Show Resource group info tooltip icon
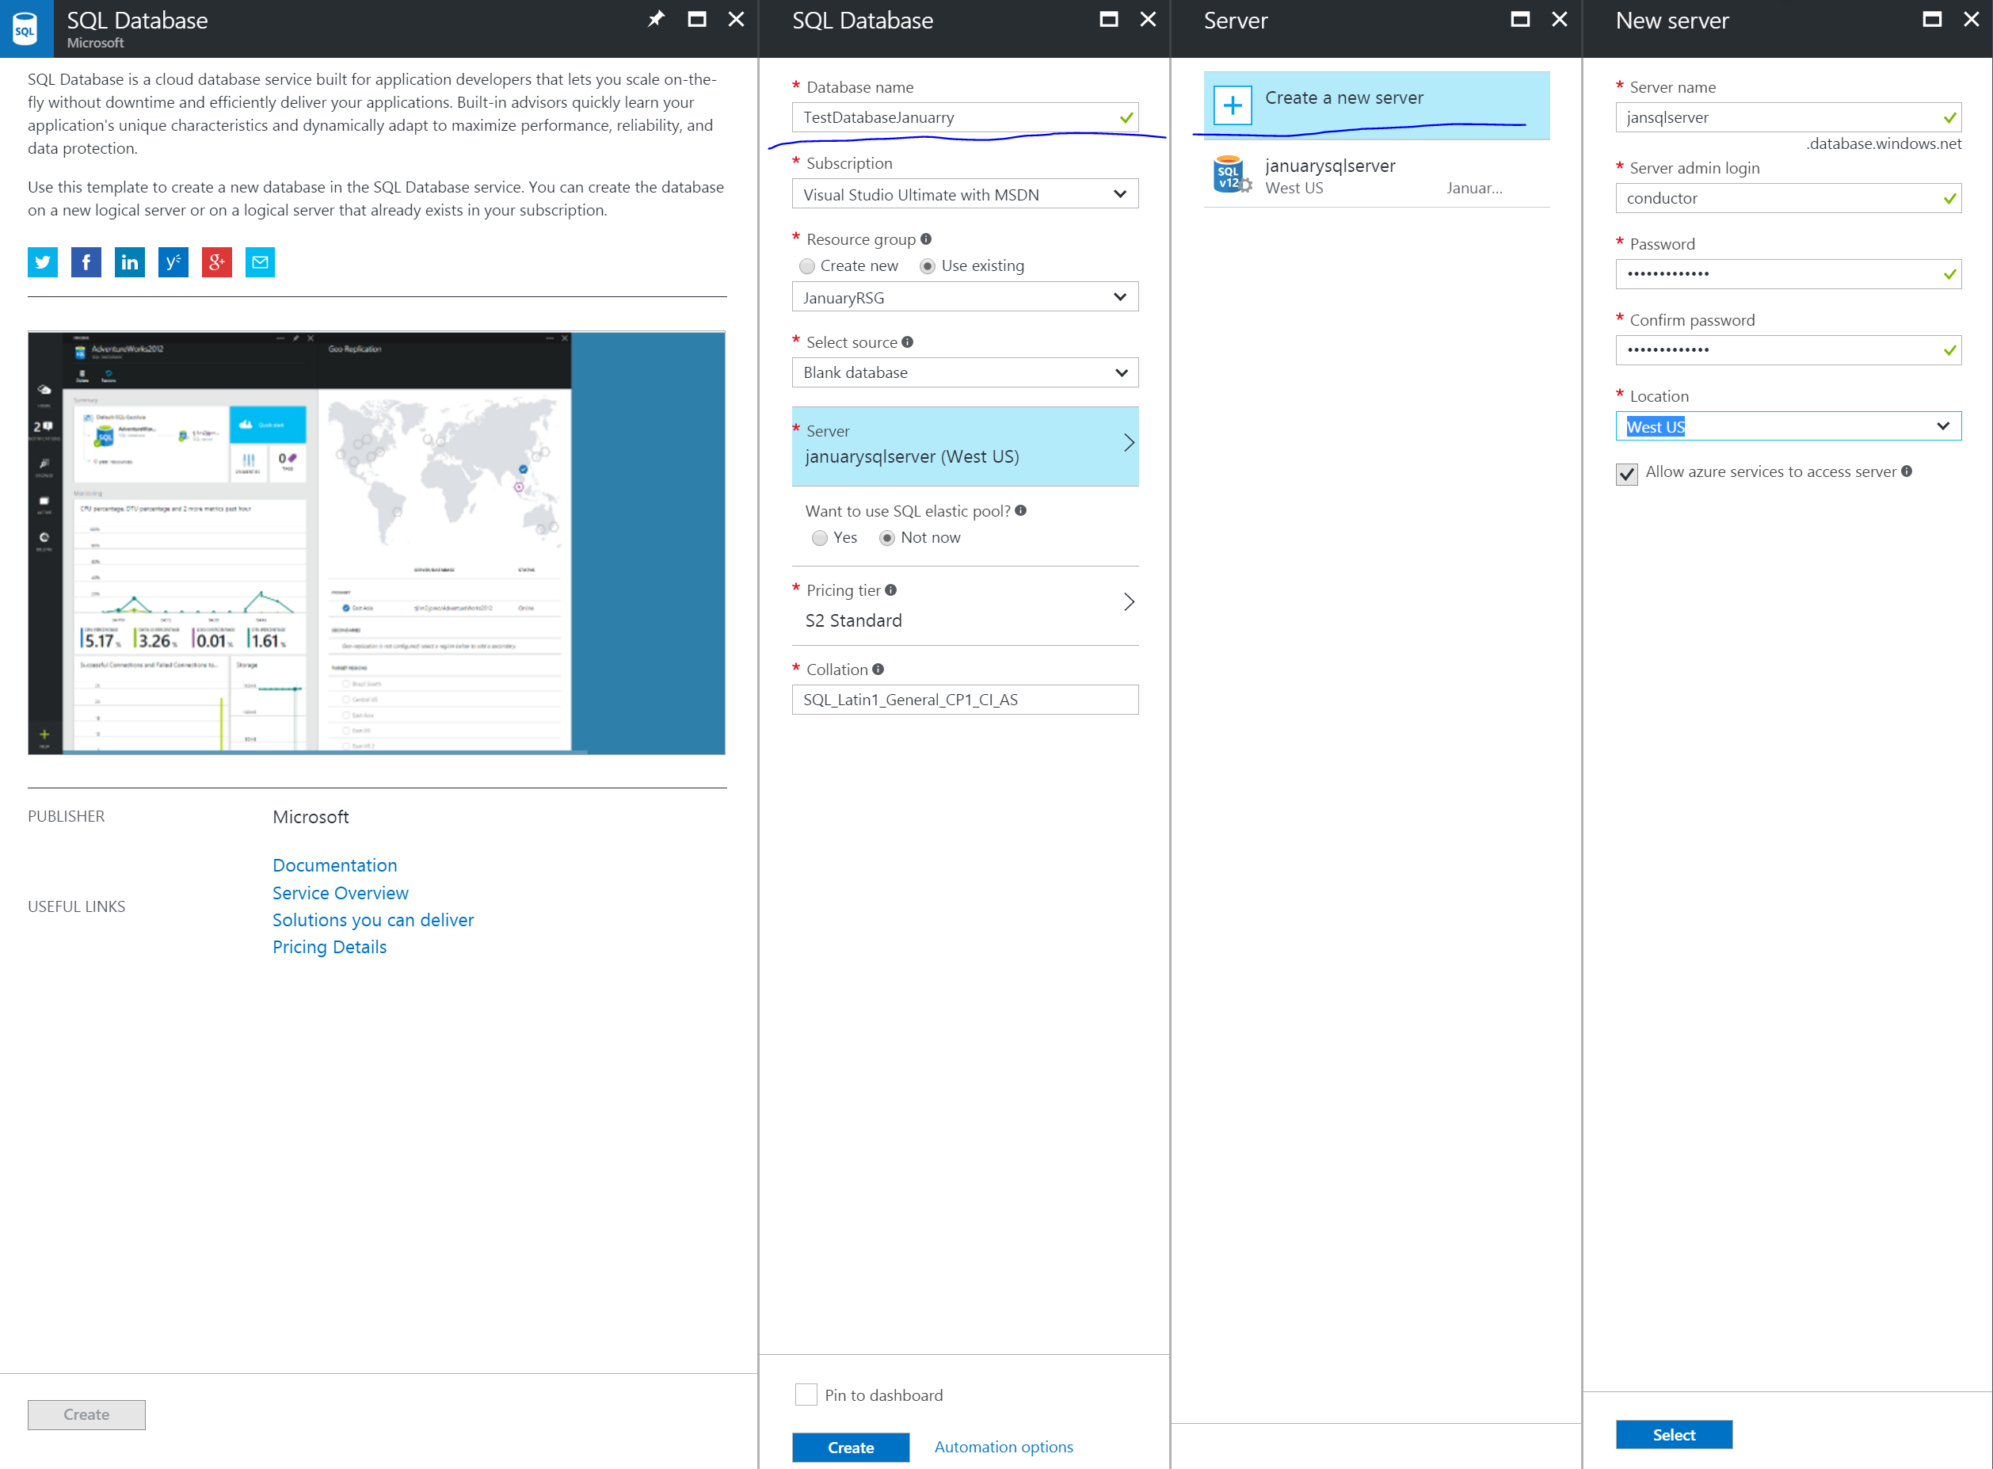This screenshot has height=1469, width=1993. tap(926, 238)
